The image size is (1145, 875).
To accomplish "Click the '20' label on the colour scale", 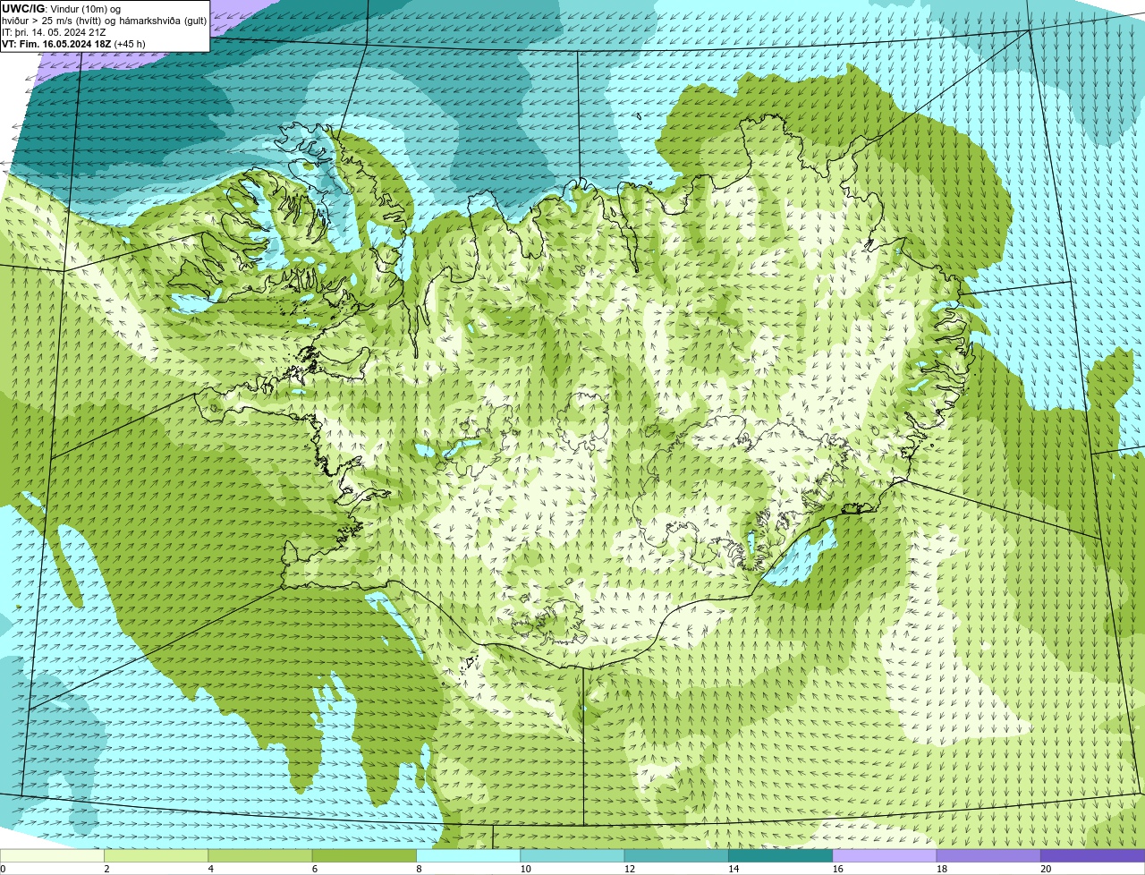I will [x=1046, y=869].
